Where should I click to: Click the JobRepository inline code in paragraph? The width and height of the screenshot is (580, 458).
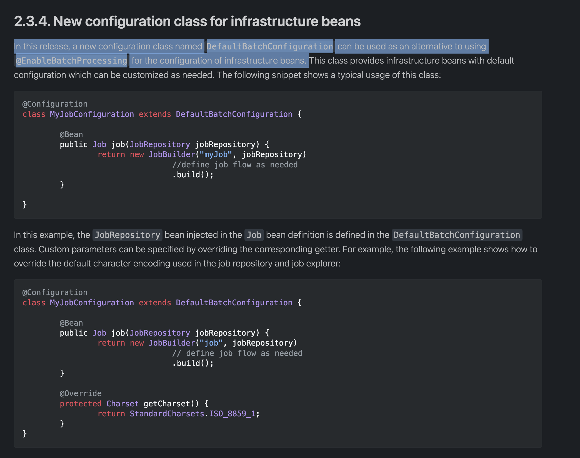click(x=127, y=235)
